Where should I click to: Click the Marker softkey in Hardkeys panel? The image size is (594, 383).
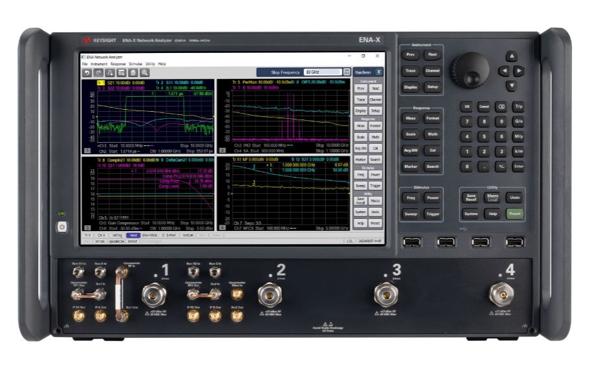[x=361, y=159]
